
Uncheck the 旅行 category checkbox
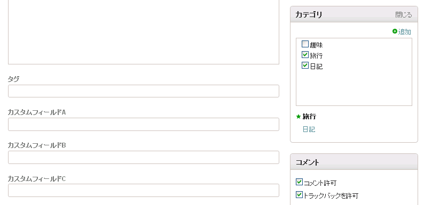(305, 55)
